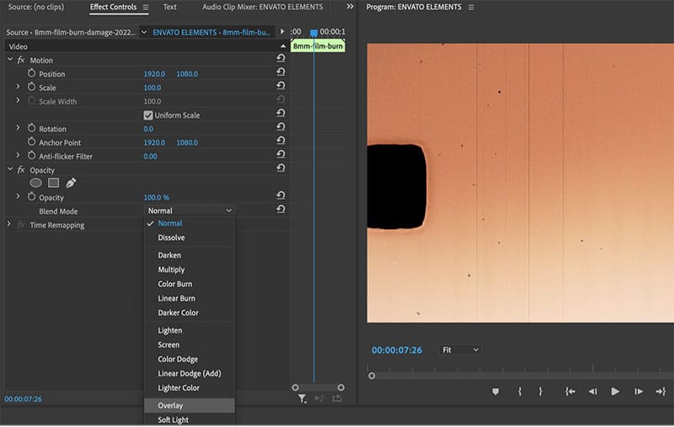
Task: Toggle animation stopwatch for Scale
Action: click(31, 87)
